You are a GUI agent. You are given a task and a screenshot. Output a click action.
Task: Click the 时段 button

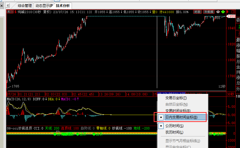pyautogui.click(x=198, y=12)
